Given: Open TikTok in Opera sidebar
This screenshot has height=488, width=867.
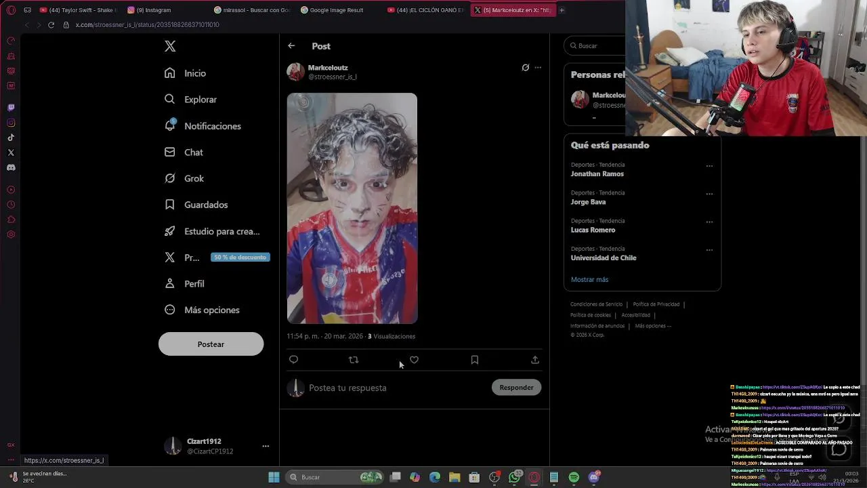Looking at the screenshot, I should click(11, 138).
